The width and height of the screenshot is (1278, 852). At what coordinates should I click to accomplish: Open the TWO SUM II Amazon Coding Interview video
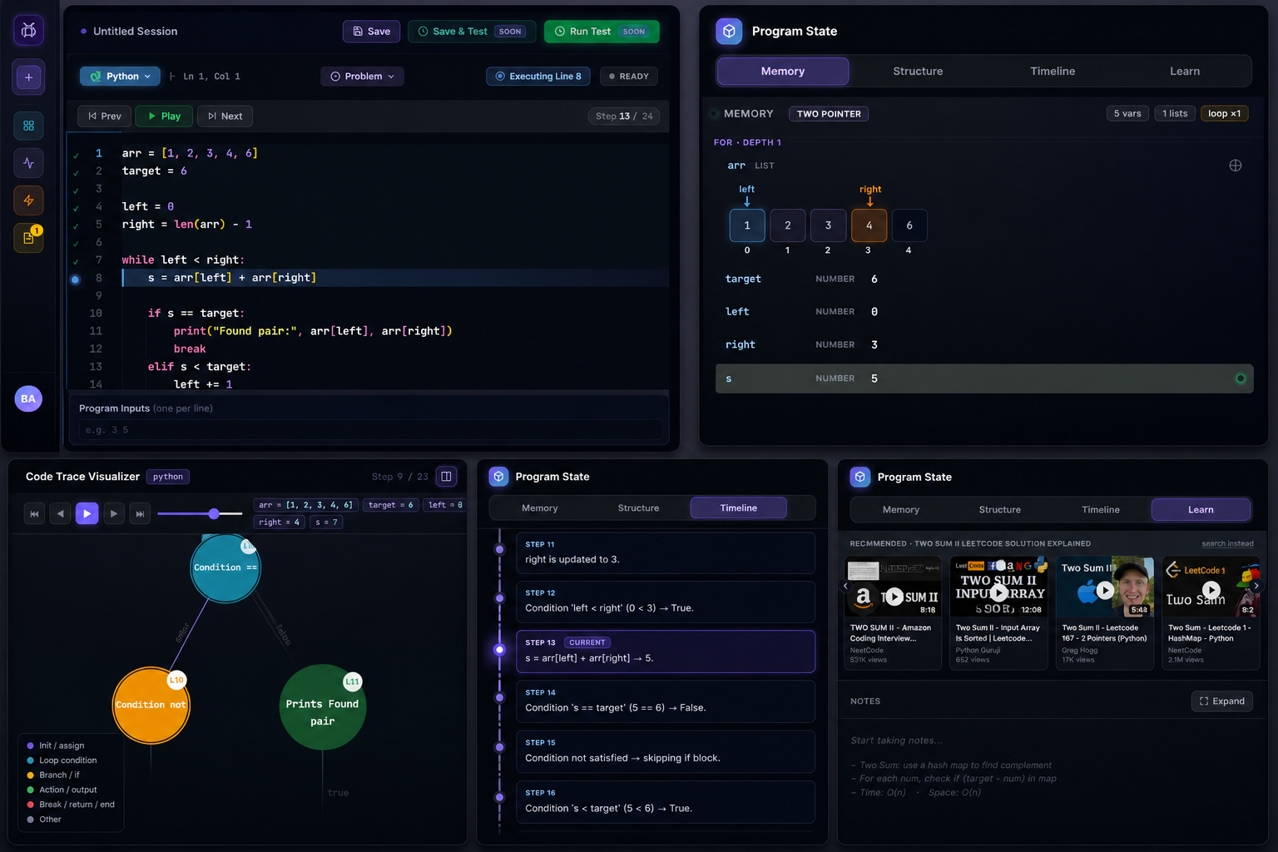pos(893,612)
